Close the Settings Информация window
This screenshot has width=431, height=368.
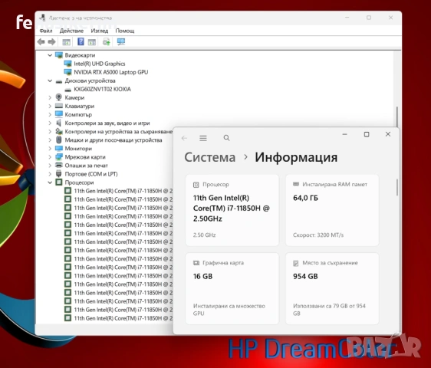click(x=388, y=134)
